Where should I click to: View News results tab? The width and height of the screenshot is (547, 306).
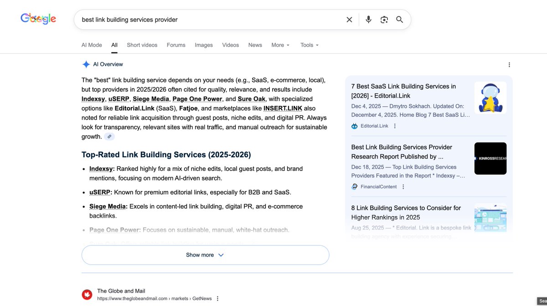point(255,45)
